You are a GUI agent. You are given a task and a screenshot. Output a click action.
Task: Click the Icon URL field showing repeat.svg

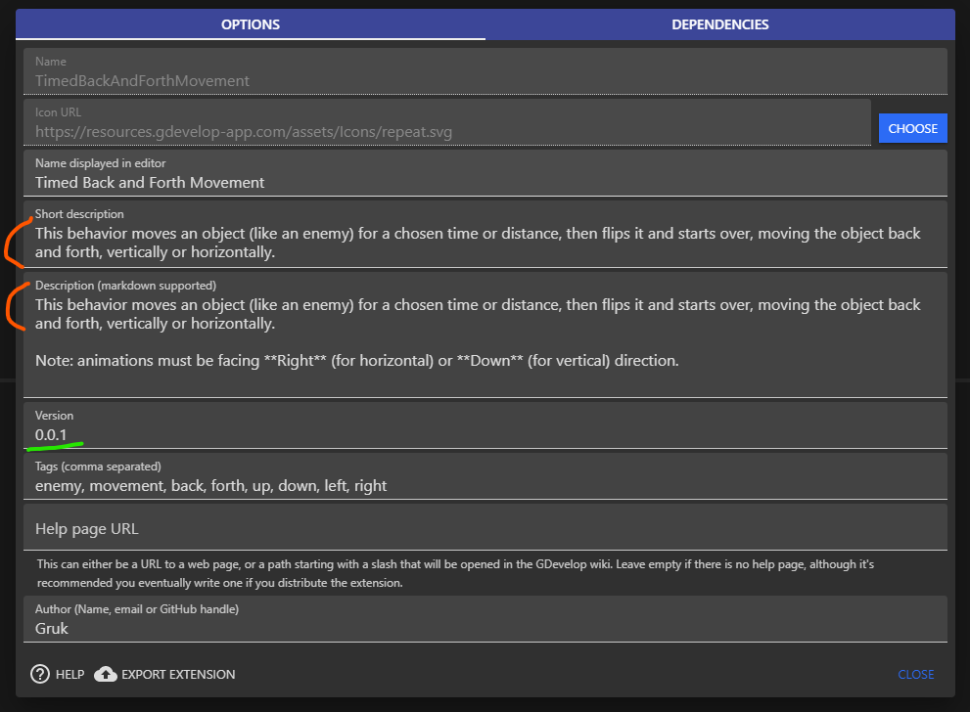[x=440, y=131]
